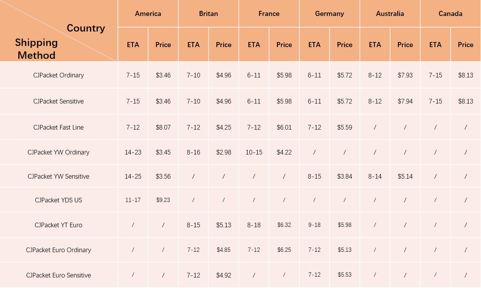Click the CJPacket YT Euro row label
481x288 pixels.
tap(58, 225)
